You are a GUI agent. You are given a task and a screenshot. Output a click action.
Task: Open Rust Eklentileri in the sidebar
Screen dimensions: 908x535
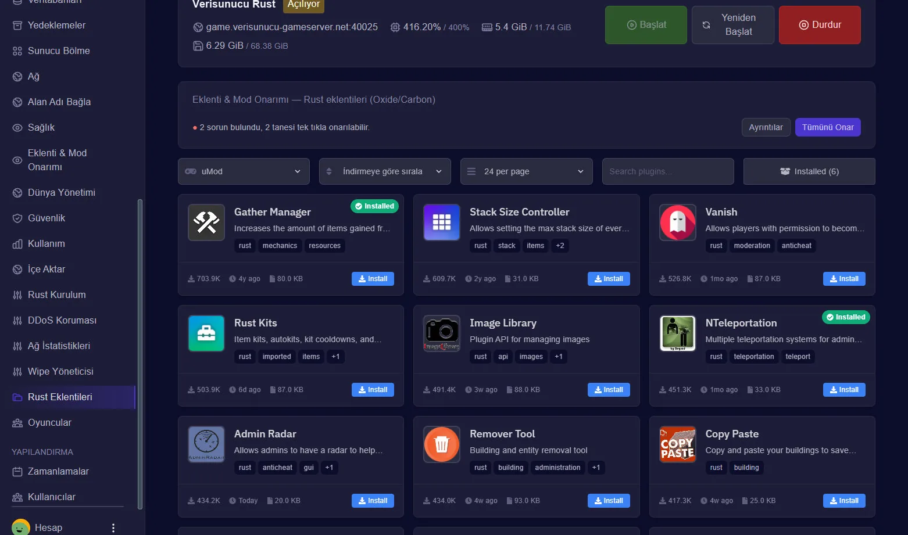(73, 397)
